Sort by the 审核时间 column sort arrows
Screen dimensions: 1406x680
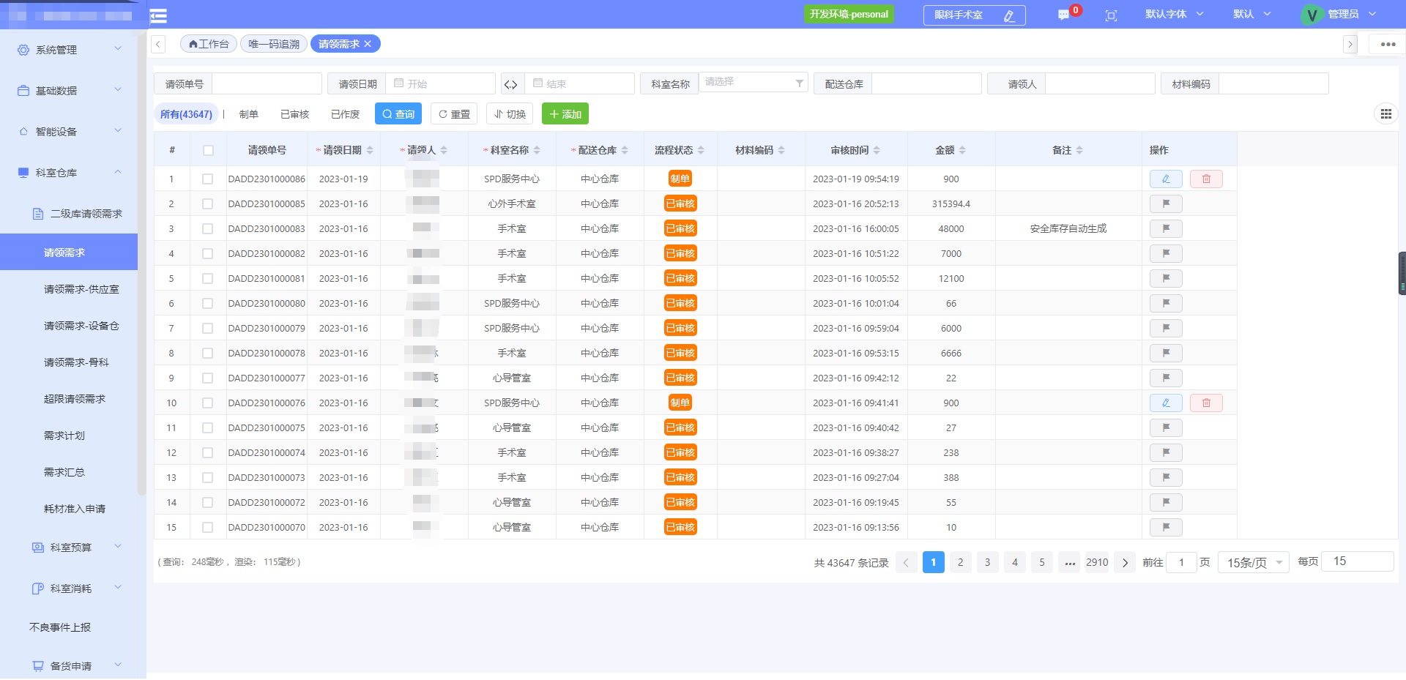[x=877, y=150]
